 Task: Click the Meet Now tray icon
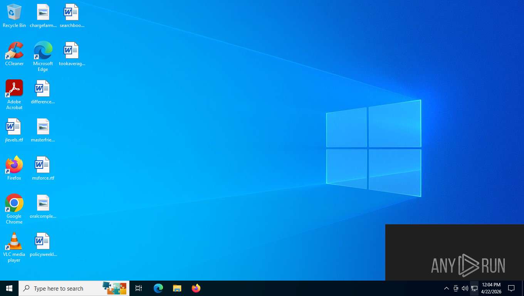point(456,288)
